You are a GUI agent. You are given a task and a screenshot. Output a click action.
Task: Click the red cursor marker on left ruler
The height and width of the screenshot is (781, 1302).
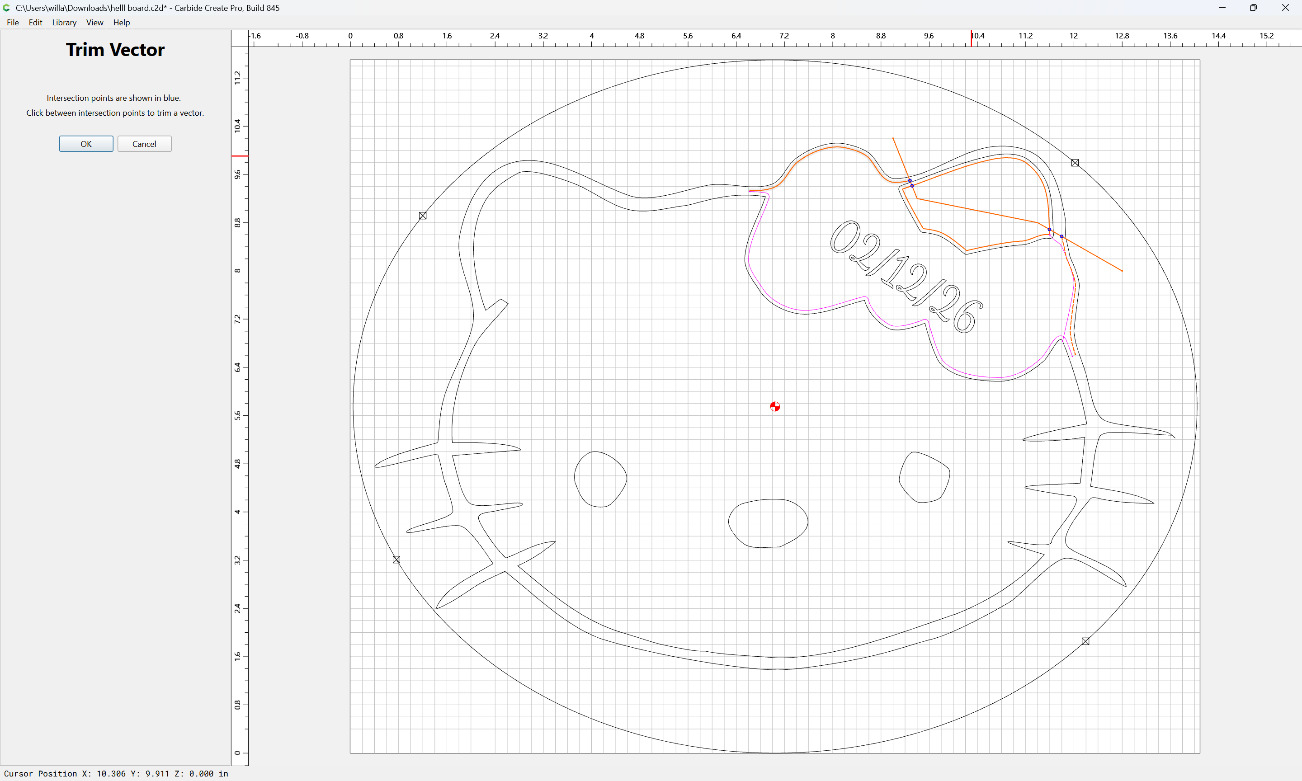240,156
